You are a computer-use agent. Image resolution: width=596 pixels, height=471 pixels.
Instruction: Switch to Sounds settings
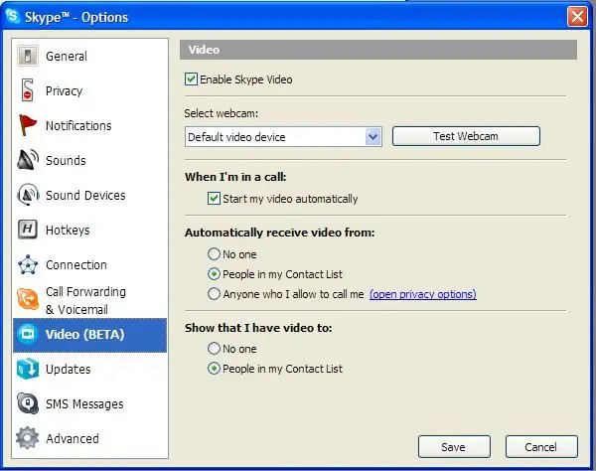point(90,160)
